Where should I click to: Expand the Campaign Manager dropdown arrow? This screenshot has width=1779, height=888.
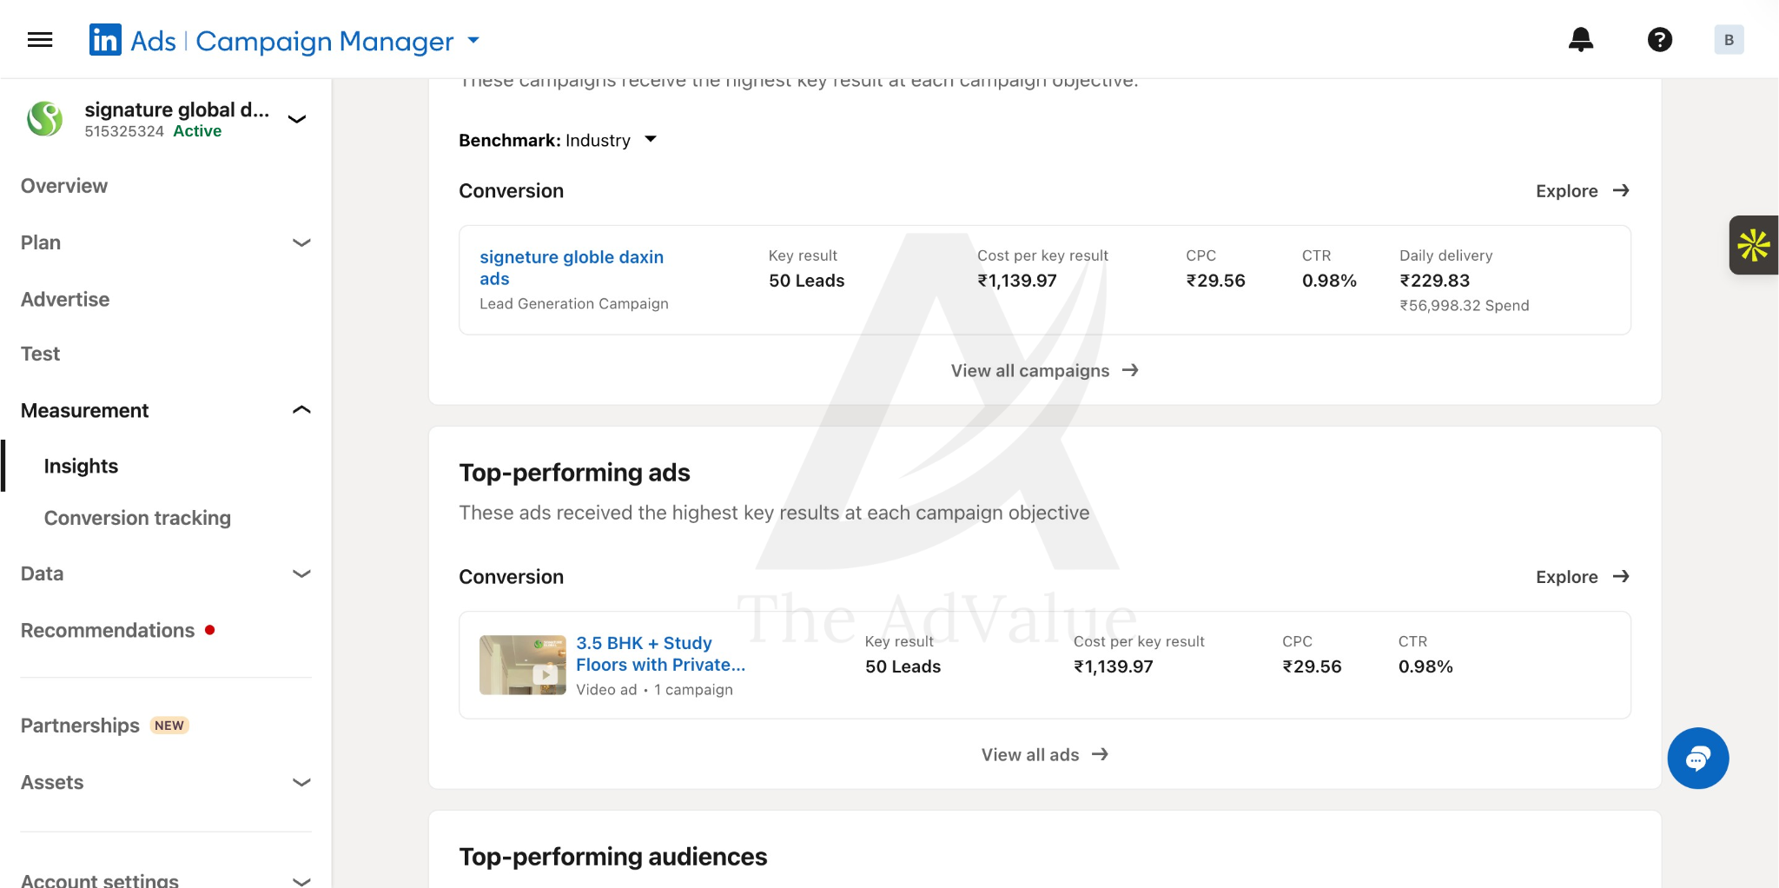(473, 40)
